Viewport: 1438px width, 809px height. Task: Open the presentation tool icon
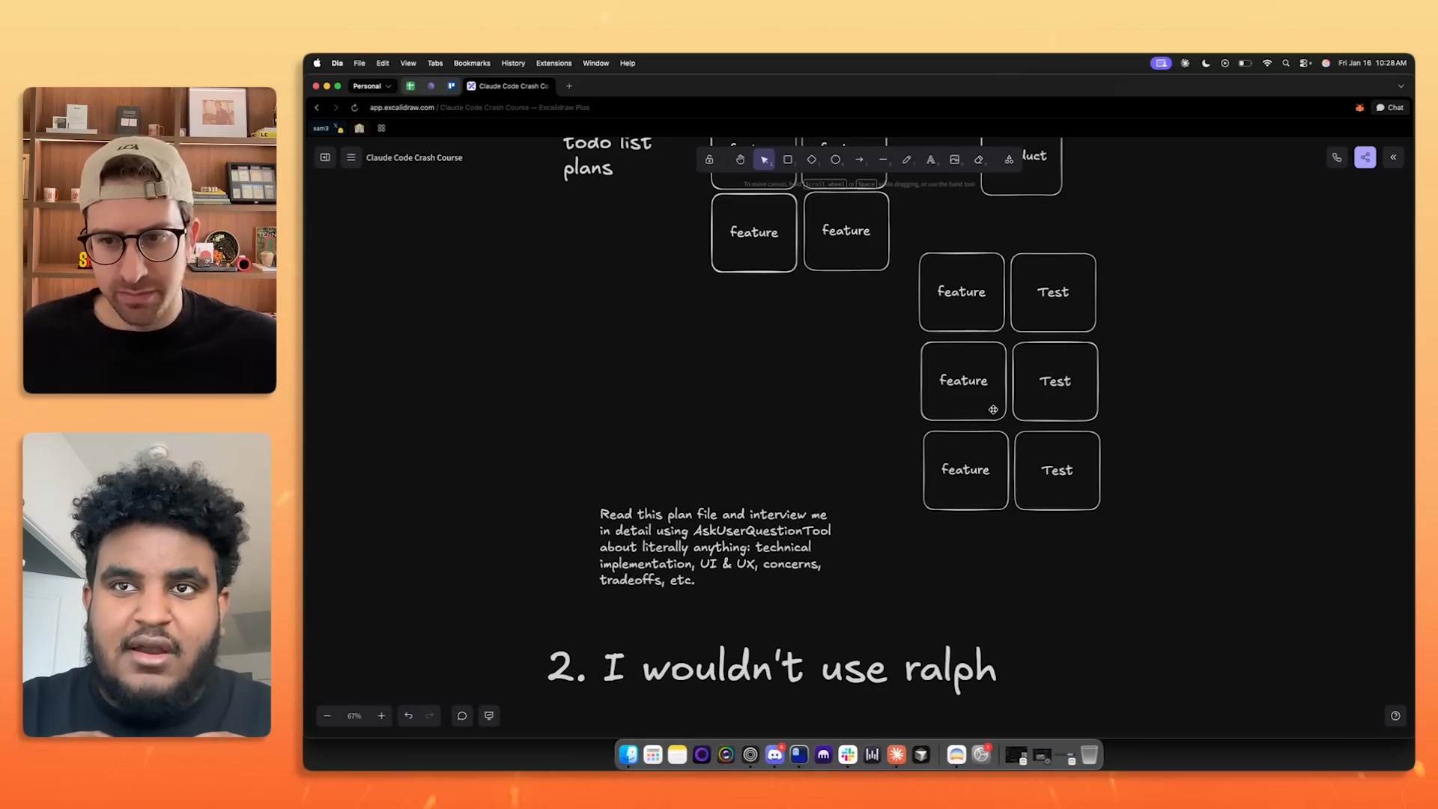[489, 716]
